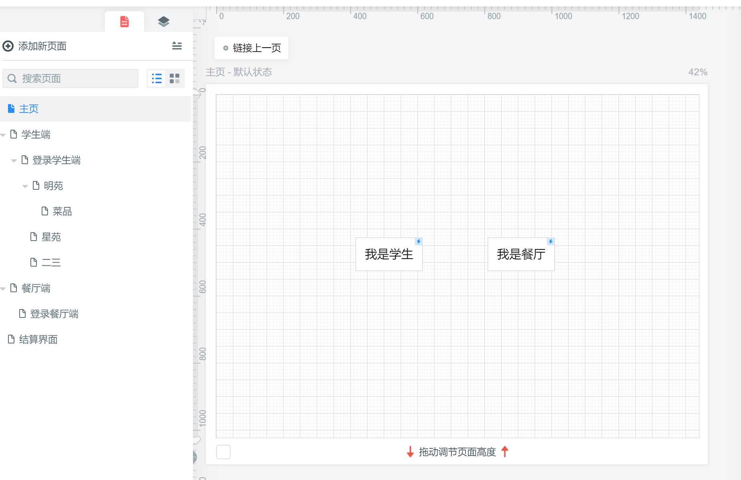Click the small square box at canvas bottom-left

(x=223, y=452)
